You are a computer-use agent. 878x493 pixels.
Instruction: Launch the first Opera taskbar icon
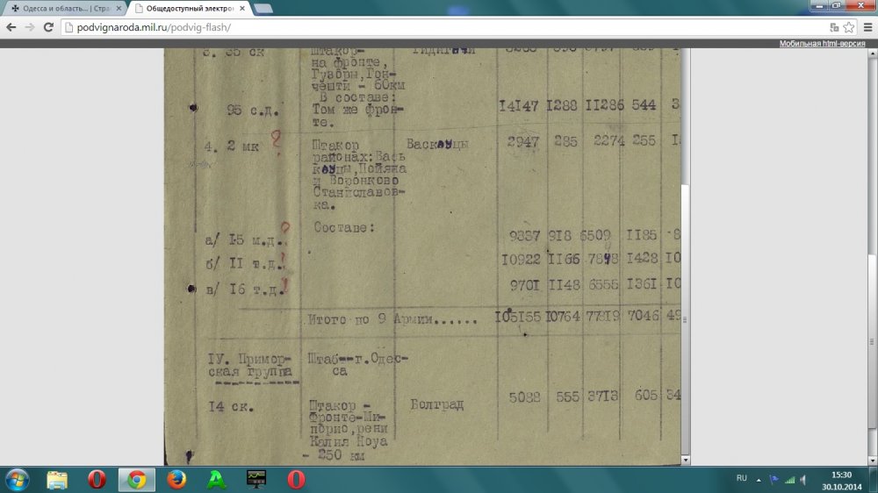pyautogui.click(x=97, y=480)
